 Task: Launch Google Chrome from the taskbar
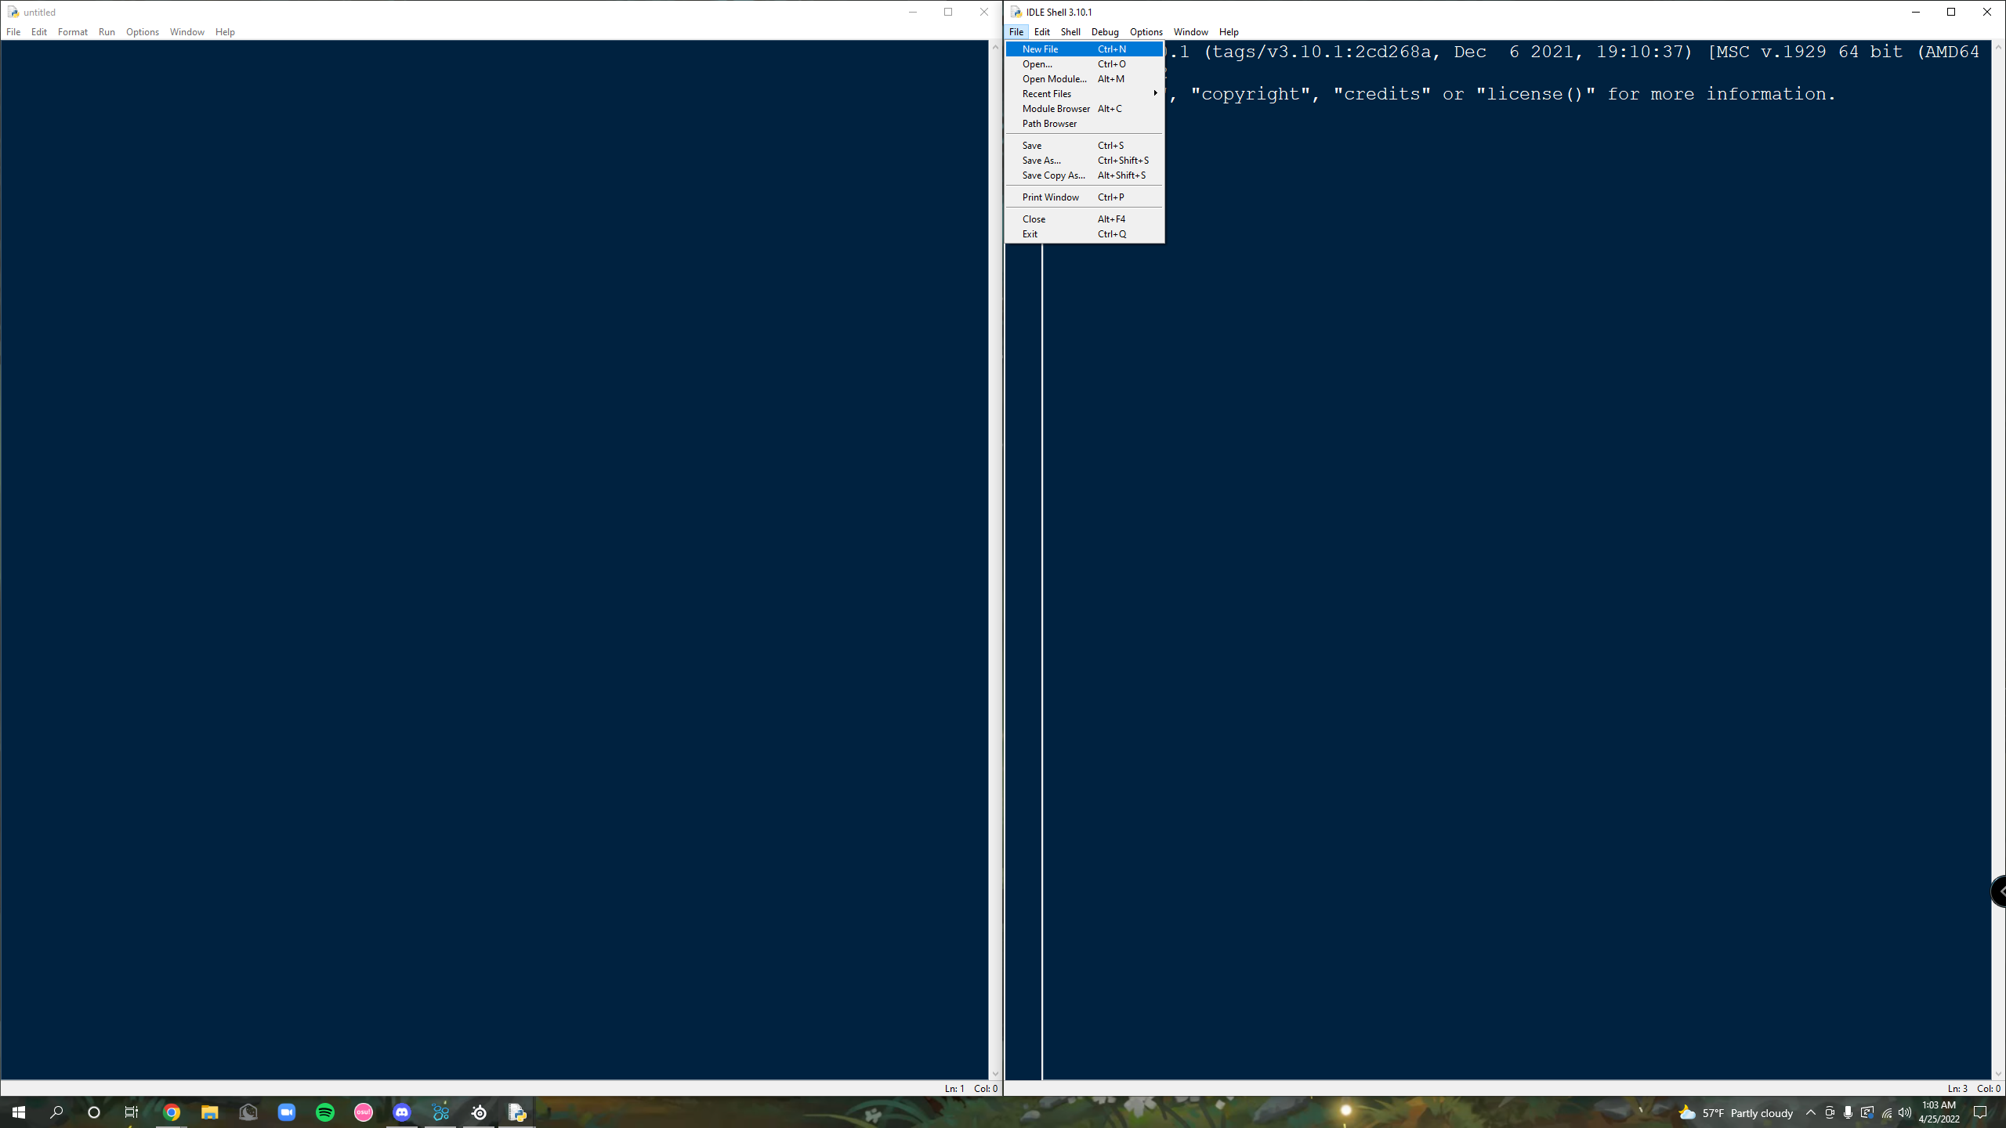click(x=172, y=1112)
